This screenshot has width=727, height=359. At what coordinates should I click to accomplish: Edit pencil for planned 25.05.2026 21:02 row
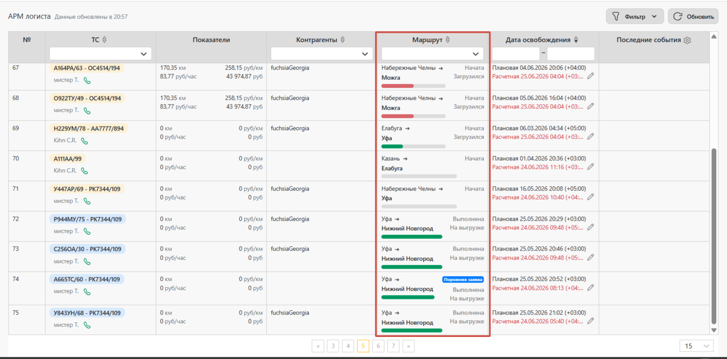tap(590, 321)
